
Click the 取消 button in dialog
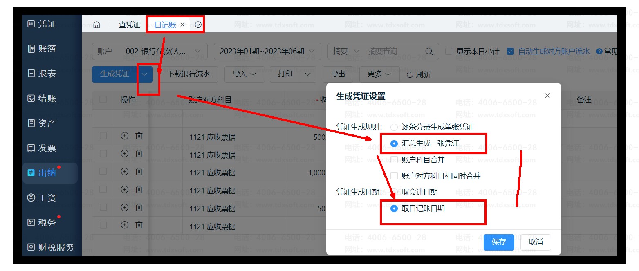[x=536, y=242]
